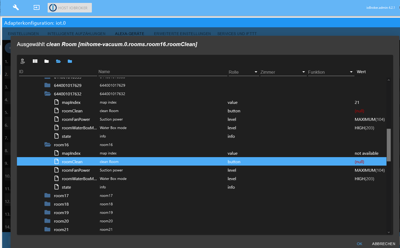Image resolution: width=400 pixels, height=248 pixels.
Task: Switch to INTELLIGENTE AUFZÄHLUNGEN tab
Action: [77, 34]
